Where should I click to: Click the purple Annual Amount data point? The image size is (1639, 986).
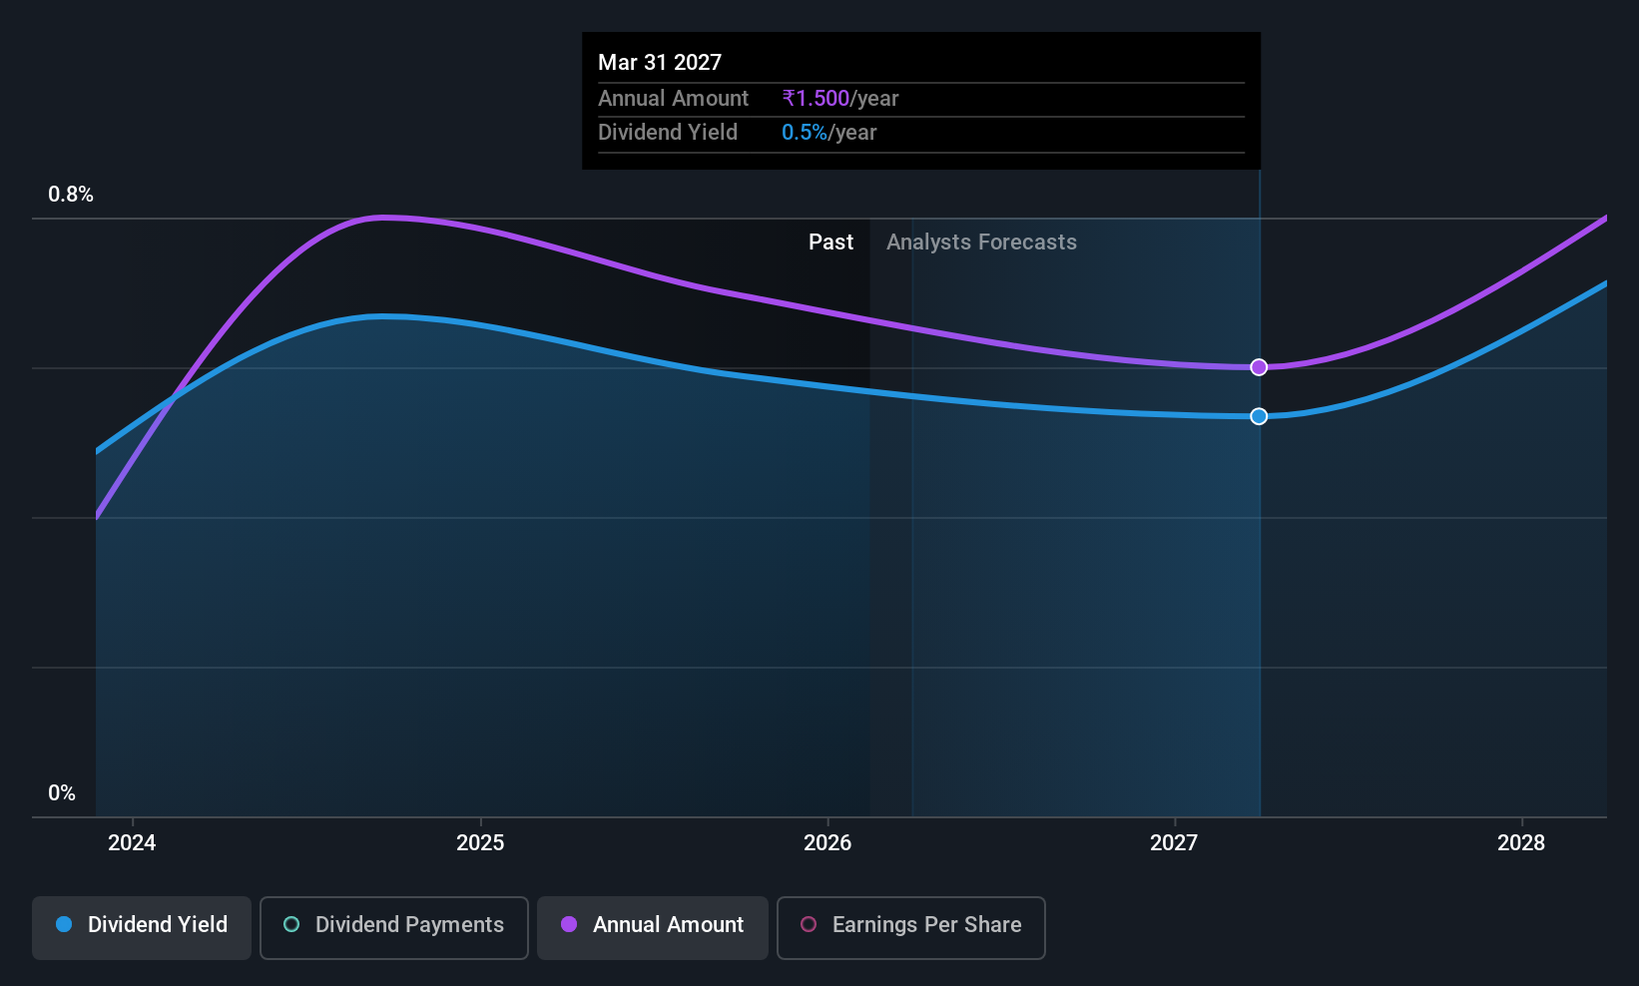pos(1259,367)
